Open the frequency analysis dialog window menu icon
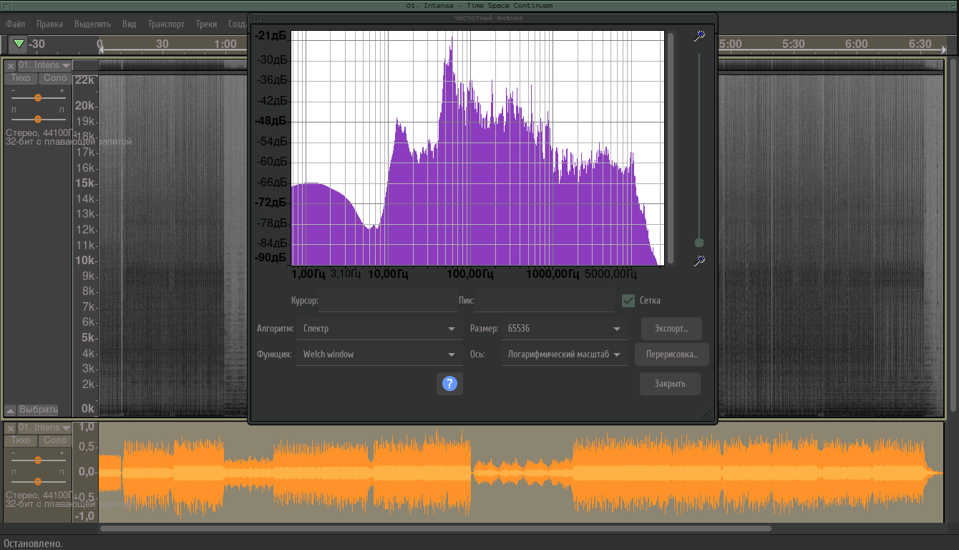 pos(258,19)
